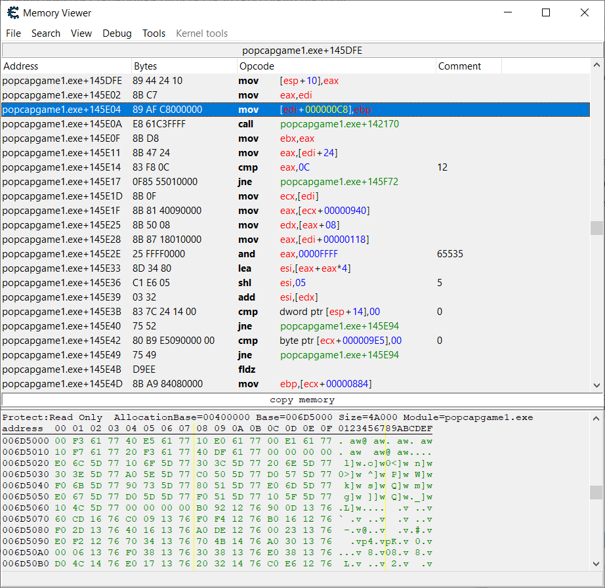Image resolution: width=605 pixels, height=588 pixels.
Task: Click hex row address 006D50A0
Action: [x=26, y=553]
